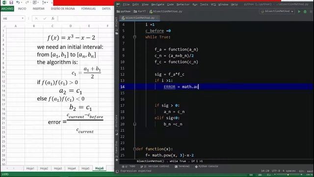
Task: Click the 4 spaces indent status entry
Action: coord(289,171)
